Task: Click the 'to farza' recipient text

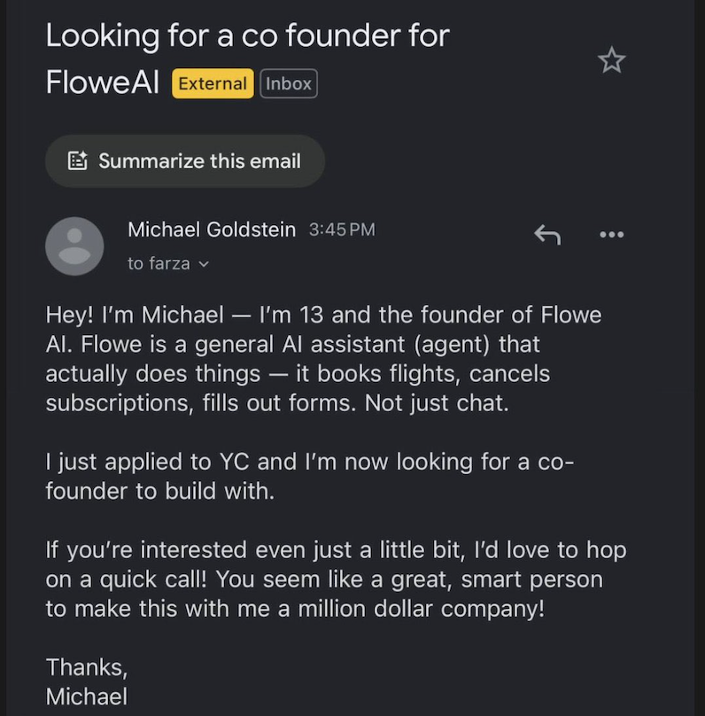Action: (x=159, y=264)
